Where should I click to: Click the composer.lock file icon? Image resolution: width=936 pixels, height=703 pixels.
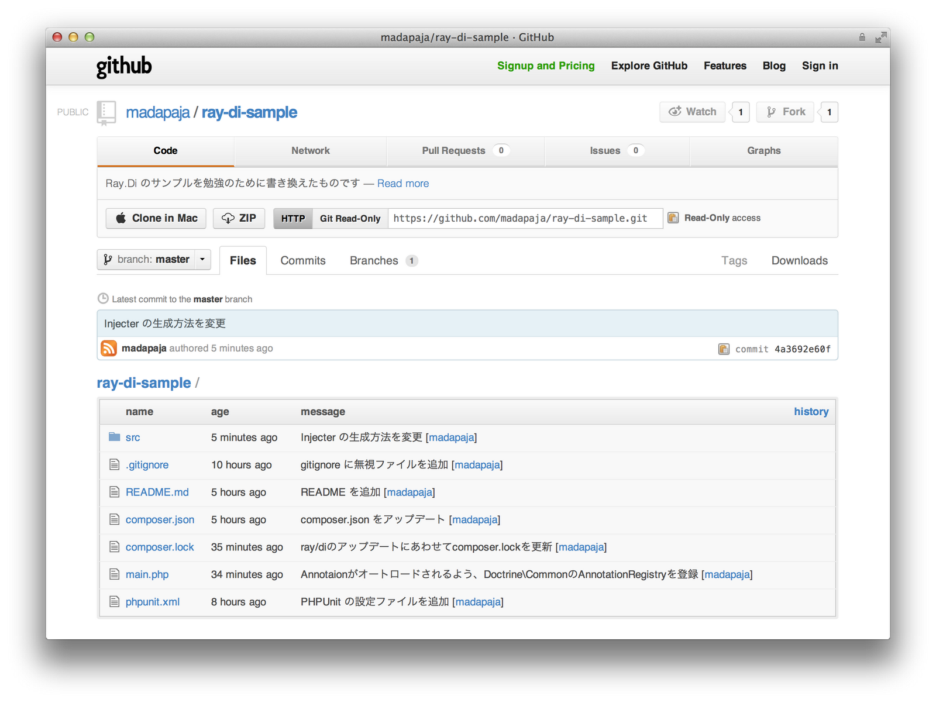pyautogui.click(x=115, y=547)
